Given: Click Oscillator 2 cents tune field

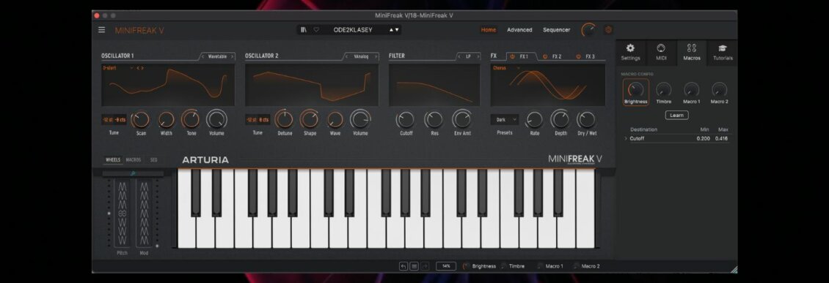Looking at the screenshot, I should (264, 120).
